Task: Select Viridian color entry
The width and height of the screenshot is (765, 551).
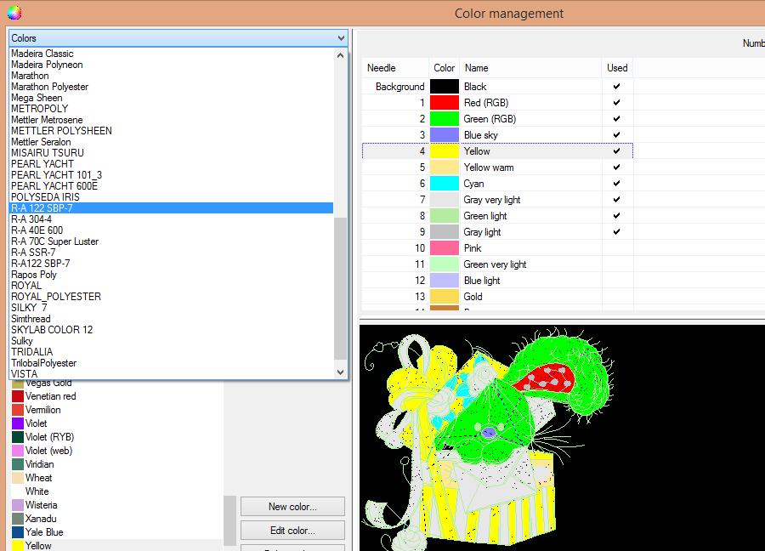Action: (x=39, y=464)
